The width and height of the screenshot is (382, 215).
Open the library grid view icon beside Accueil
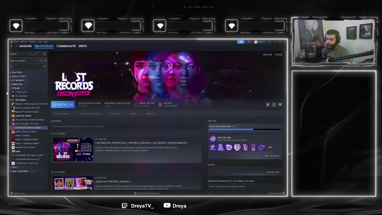point(44,54)
